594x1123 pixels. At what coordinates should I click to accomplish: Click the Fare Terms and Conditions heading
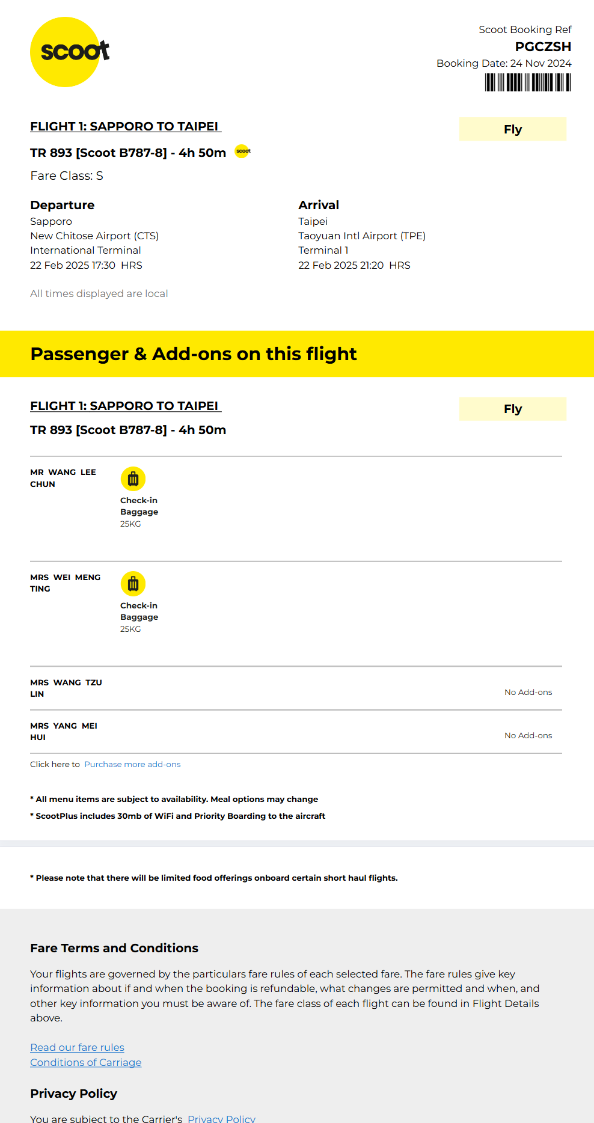114,948
